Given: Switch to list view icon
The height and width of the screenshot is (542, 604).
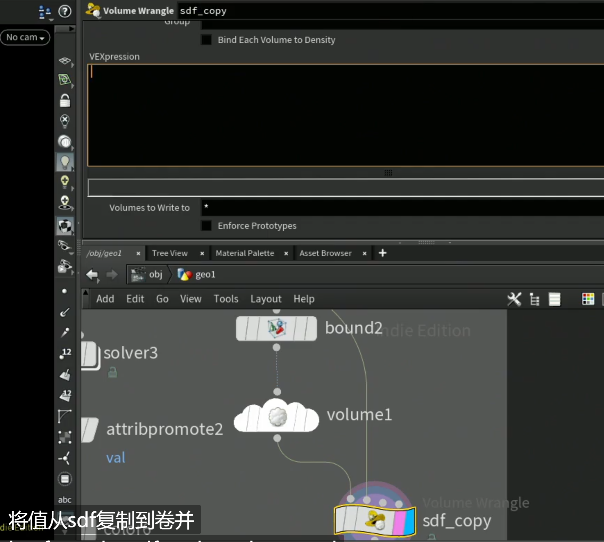Looking at the screenshot, I should [x=555, y=299].
